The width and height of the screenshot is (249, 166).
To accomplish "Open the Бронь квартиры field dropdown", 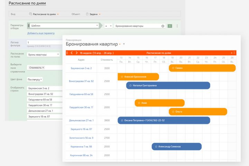I will (x=43, y=55).
